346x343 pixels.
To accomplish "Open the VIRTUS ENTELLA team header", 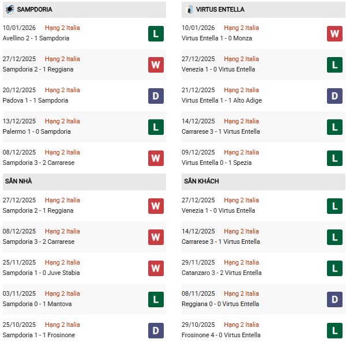I will pos(220,10).
